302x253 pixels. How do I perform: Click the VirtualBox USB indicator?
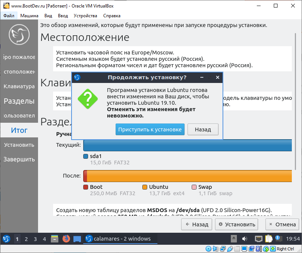pyautogui.click(x=230, y=249)
